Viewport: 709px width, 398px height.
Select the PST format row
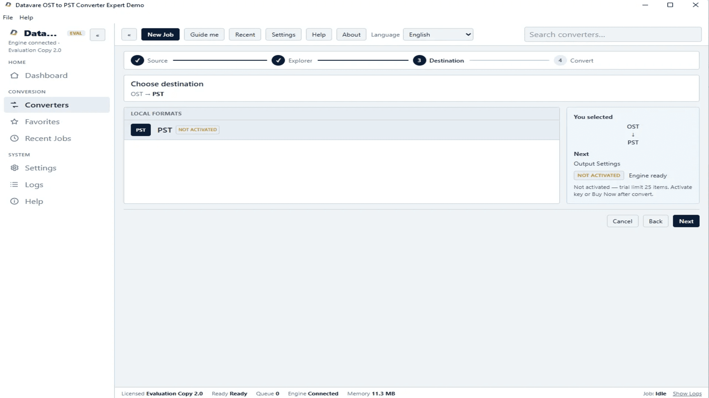click(x=342, y=130)
